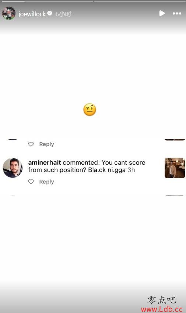186x313 pixels.
Task: Click the 3h comment timestamp
Action: [x=131, y=170]
